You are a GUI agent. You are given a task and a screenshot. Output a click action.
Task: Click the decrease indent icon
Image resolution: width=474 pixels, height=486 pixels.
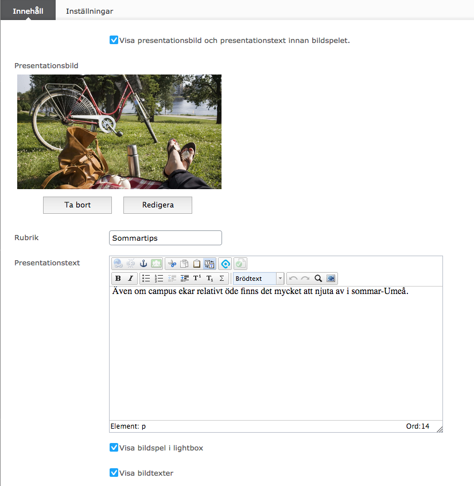click(x=172, y=279)
